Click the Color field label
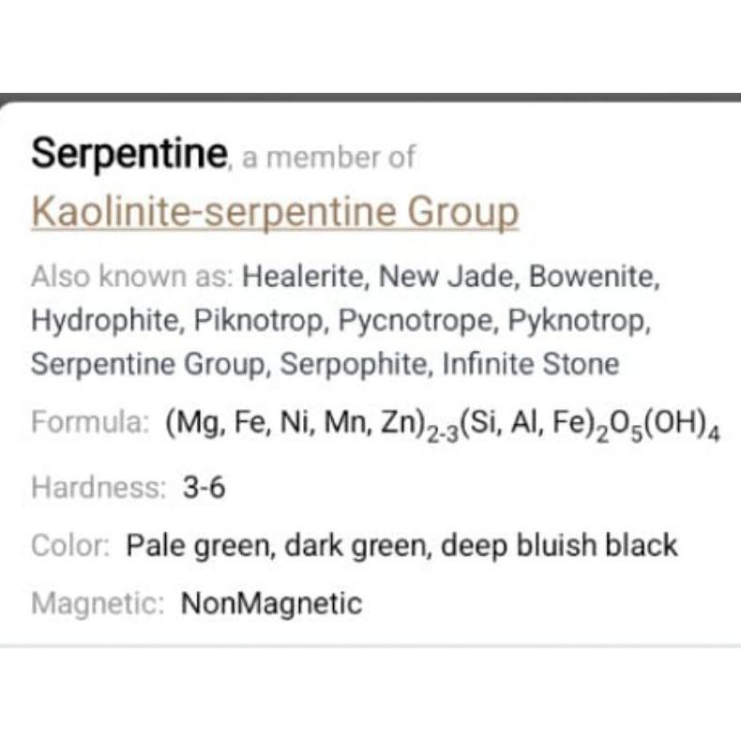 tap(70, 545)
